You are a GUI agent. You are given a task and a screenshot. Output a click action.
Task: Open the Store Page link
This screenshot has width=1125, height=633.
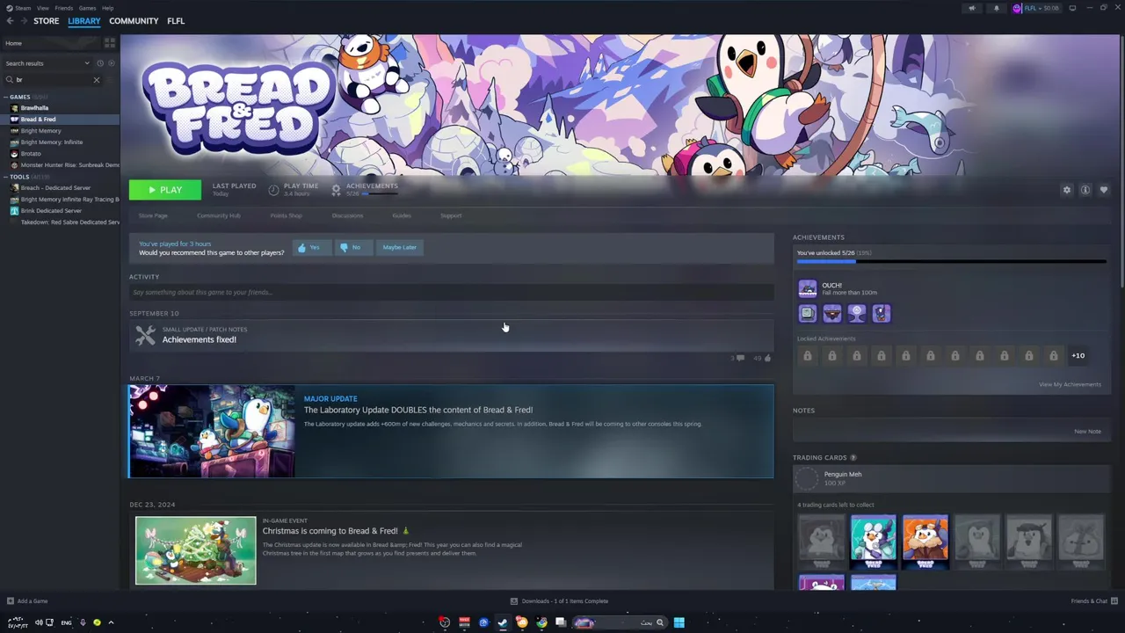point(153,215)
